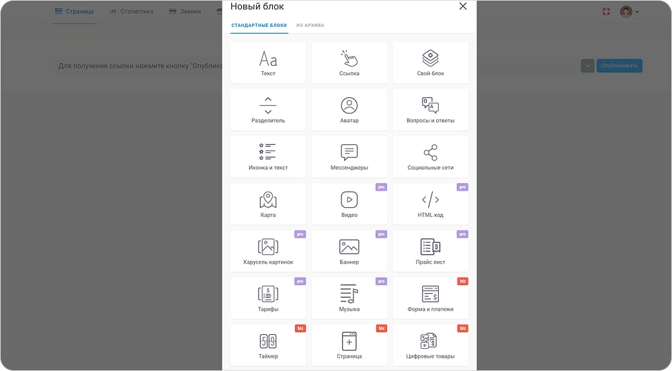Select the Мессенджеры block
This screenshot has height=371, width=672.
click(349, 157)
